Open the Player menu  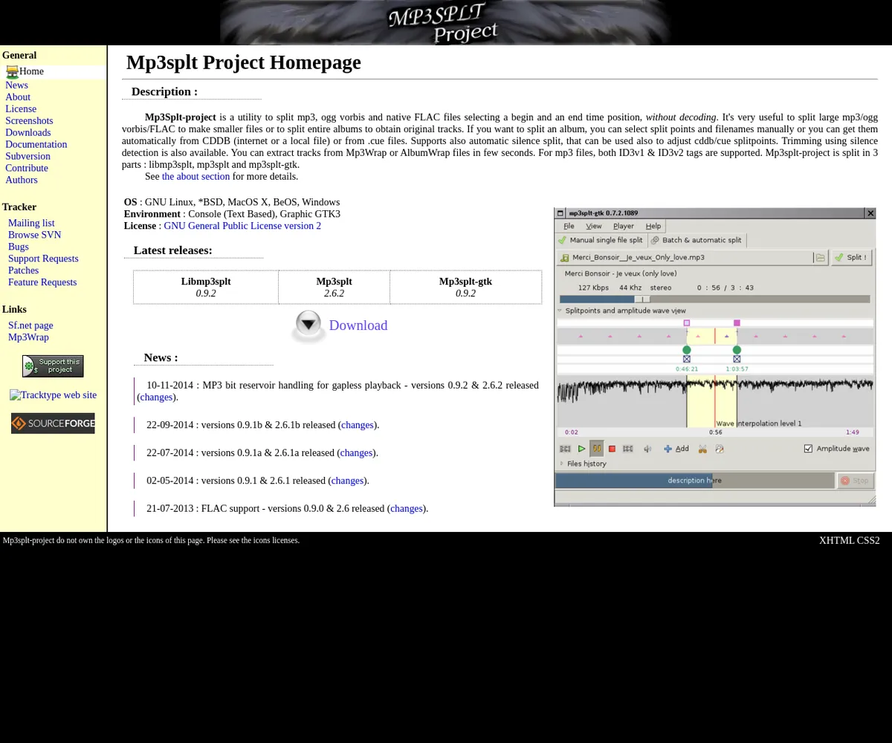[623, 226]
